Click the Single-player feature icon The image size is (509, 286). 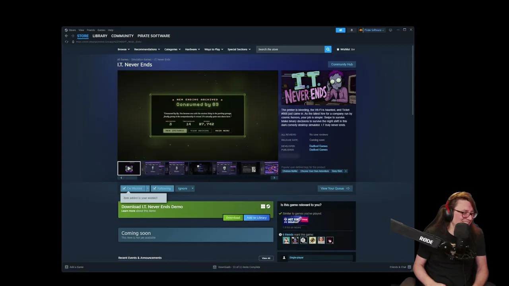(x=284, y=258)
